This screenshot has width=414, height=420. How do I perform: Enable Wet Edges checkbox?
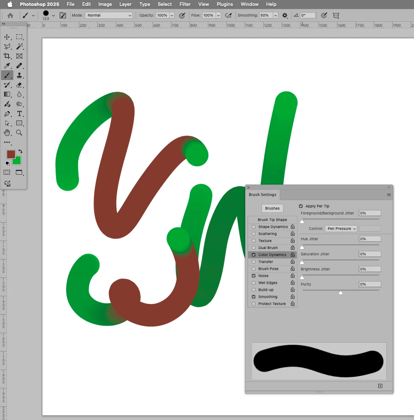click(x=254, y=283)
